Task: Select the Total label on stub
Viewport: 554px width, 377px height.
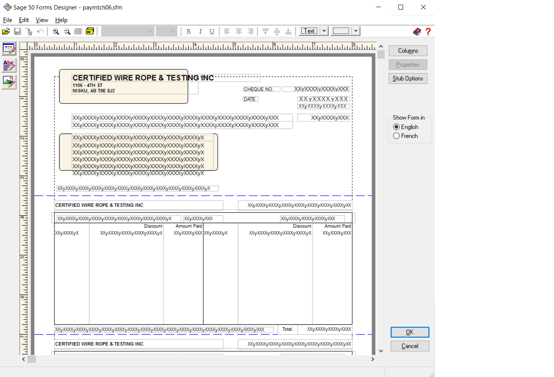Action: click(287, 329)
